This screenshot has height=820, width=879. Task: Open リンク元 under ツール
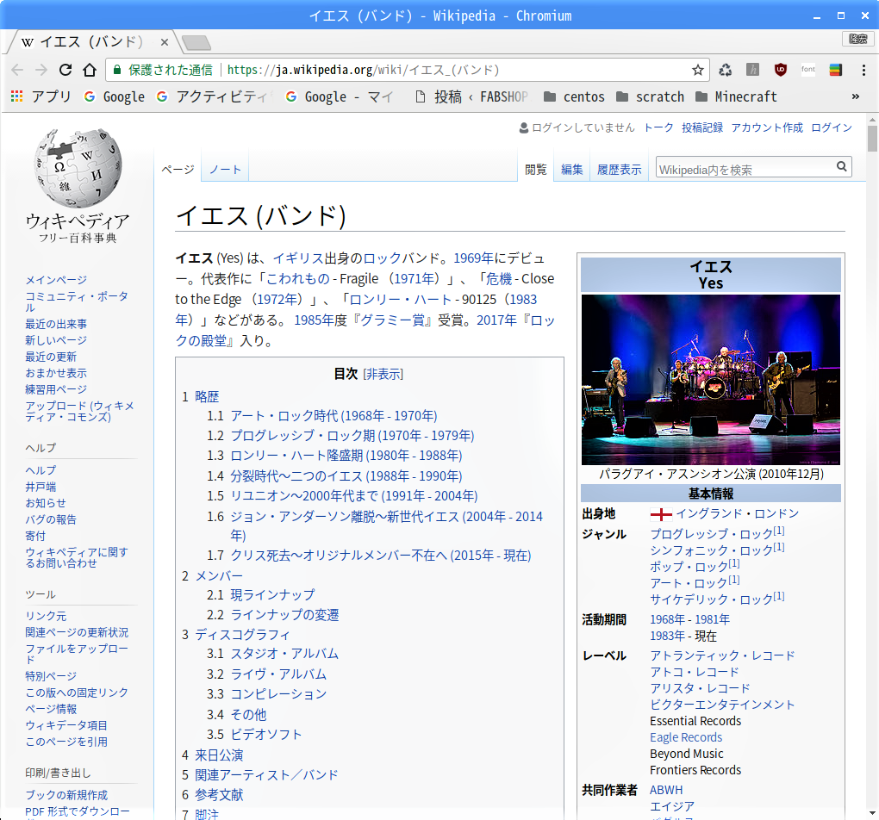pos(46,616)
